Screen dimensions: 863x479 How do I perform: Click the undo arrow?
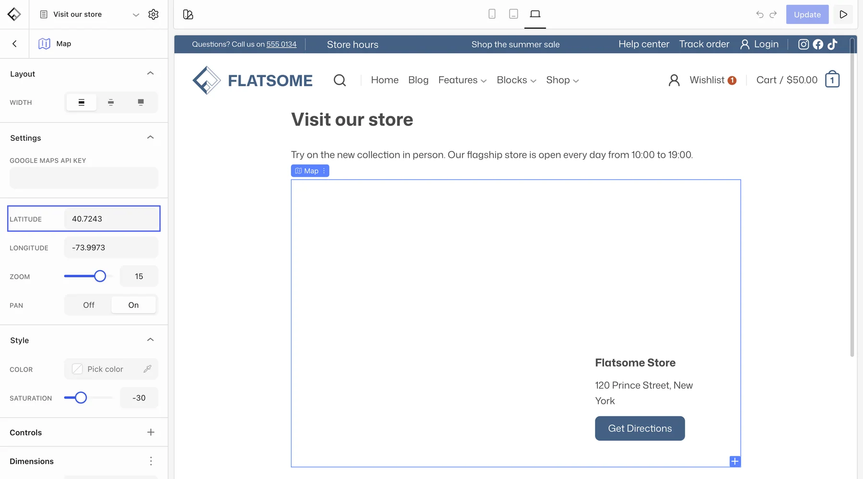tap(760, 14)
